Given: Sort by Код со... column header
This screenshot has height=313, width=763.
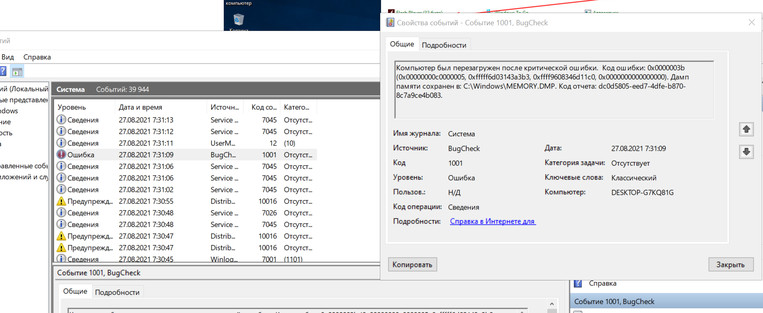Looking at the screenshot, I should 262,107.
